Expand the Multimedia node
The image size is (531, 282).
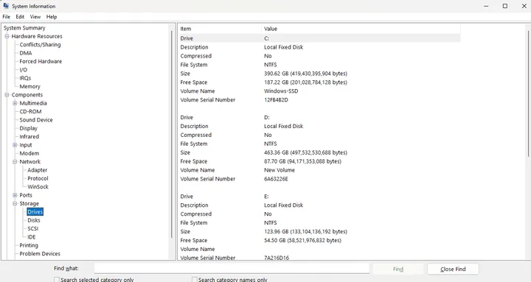[x=15, y=103]
